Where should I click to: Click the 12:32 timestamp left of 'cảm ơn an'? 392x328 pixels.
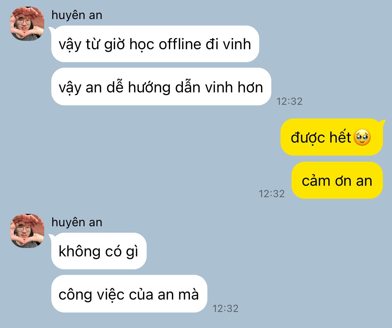(271, 194)
